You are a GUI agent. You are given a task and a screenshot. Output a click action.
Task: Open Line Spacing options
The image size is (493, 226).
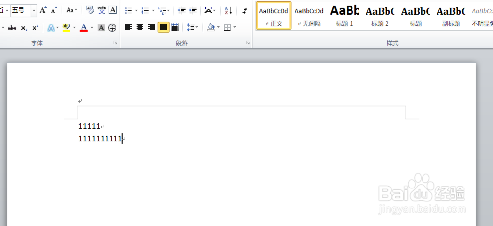(x=192, y=27)
